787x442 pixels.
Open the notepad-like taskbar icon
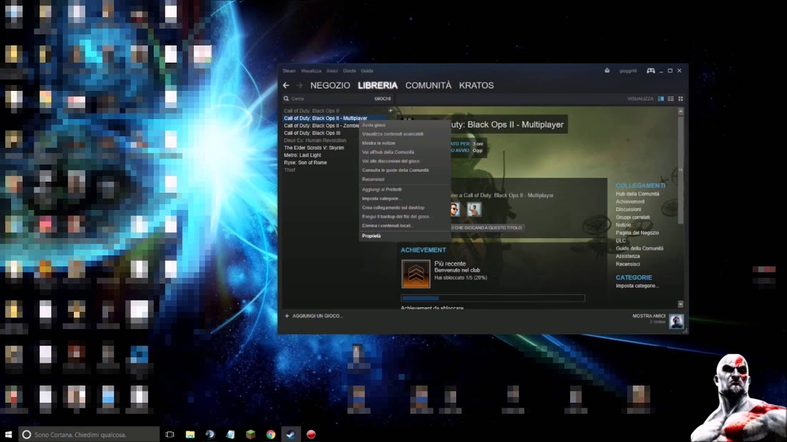pos(230,434)
